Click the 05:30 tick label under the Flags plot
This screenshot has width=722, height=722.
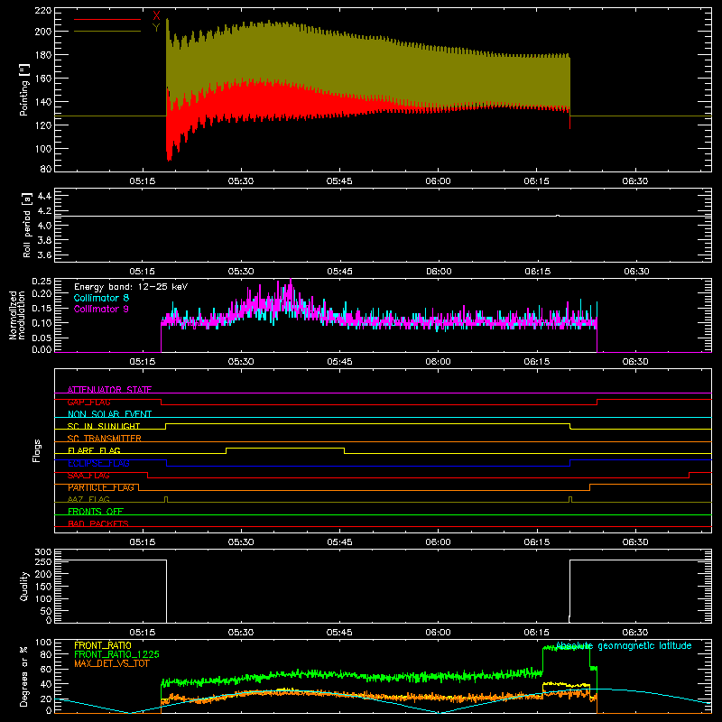[241, 542]
